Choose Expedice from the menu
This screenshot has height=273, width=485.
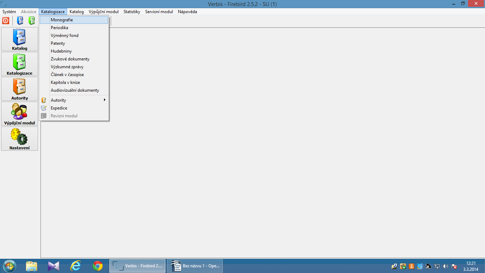[74, 108]
